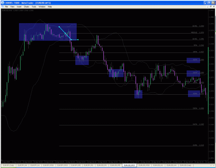Switch to the EURJPY,Daily chart tab
This screenshot has height=168, width=216.
pos(9,165)
